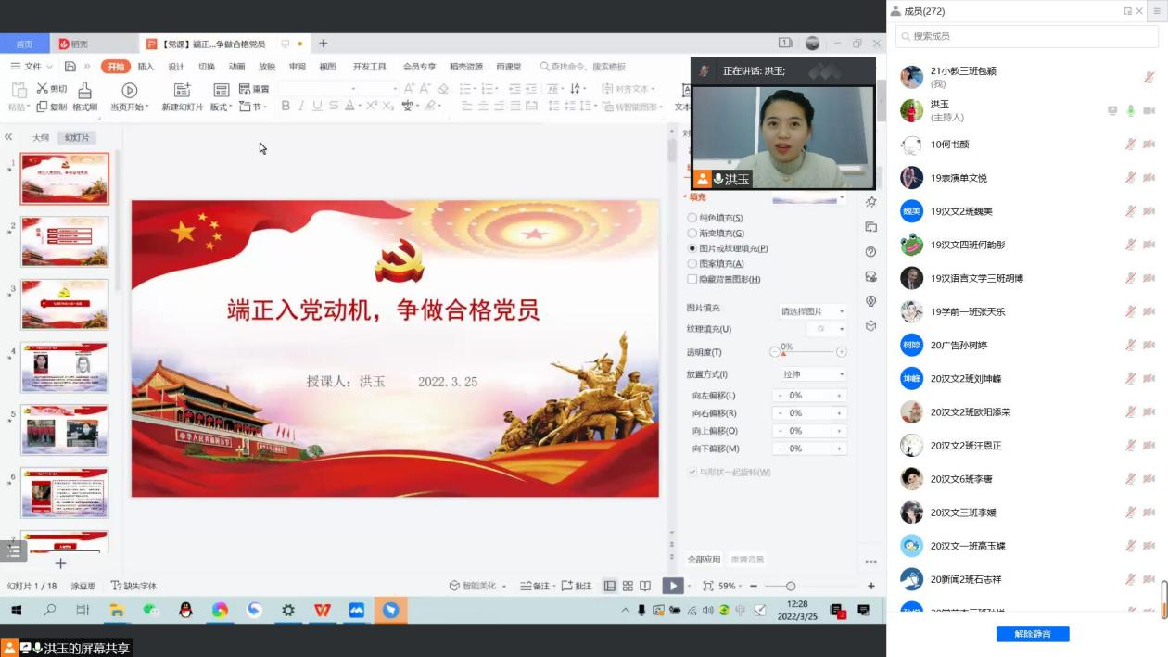The height and width of the screenshot is (657, 1168).
Task: Open the WeChat taskbar icon
Action: point(150,610)
